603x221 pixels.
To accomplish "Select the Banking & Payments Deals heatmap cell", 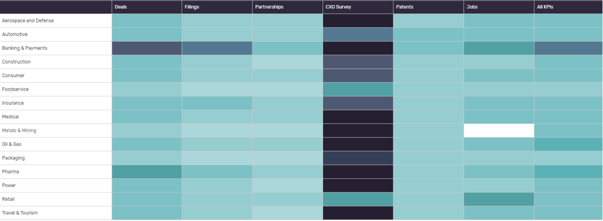I will [x=146, y=48].
